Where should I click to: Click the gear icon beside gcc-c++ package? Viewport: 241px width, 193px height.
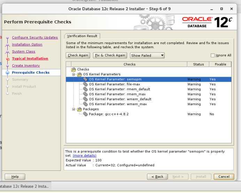(x=85, y=114)
